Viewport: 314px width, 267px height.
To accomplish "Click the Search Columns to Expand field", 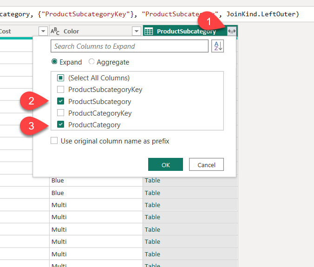I will [x=129, y=46].
